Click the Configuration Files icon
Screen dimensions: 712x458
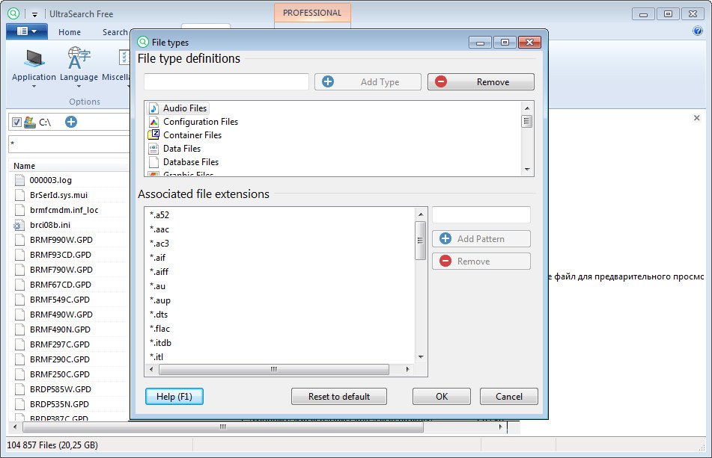click(x=154, y=122)
